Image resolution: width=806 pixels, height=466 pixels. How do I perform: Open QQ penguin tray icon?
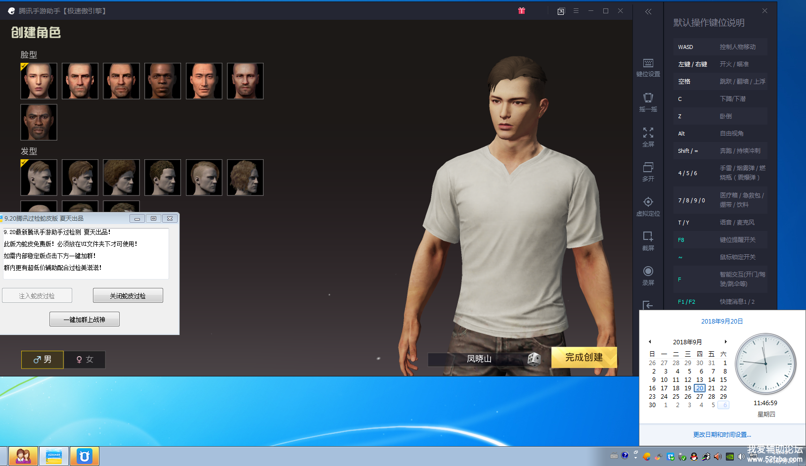(x=694, y=457)
